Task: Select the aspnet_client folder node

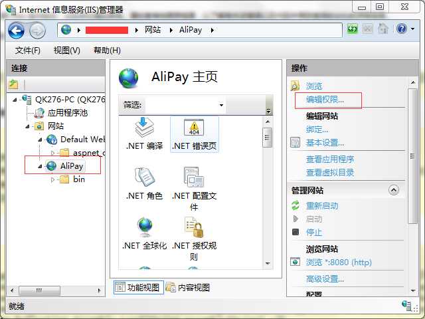Action: tap(88, 152)
